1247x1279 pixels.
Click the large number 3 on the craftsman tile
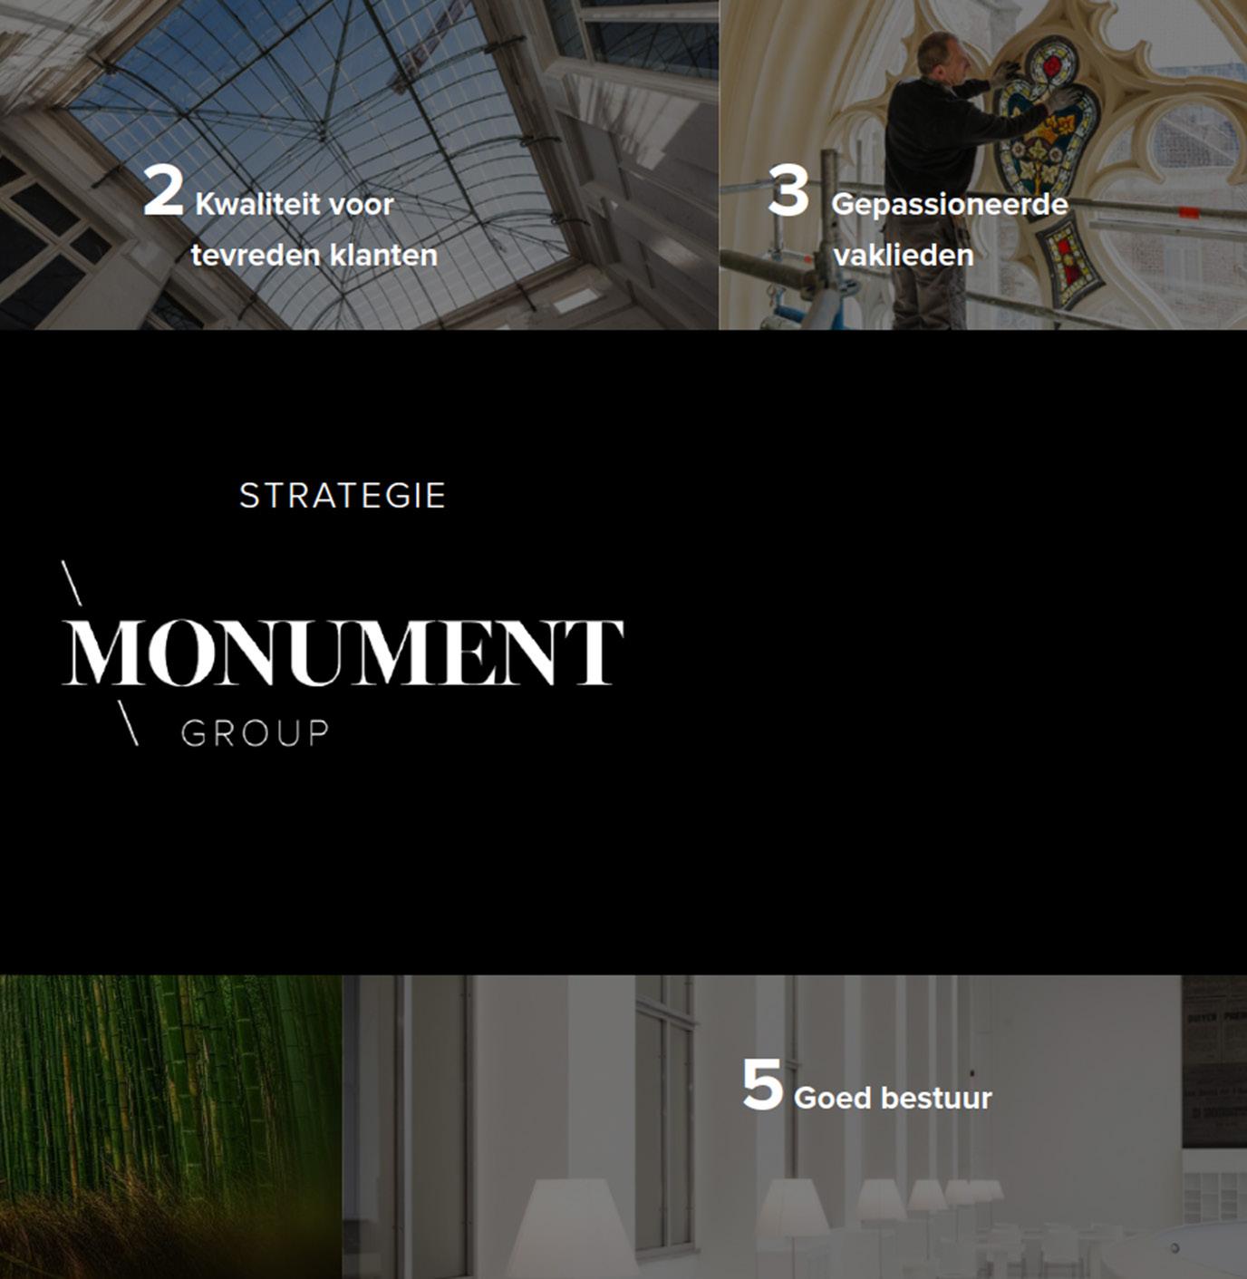788,192
